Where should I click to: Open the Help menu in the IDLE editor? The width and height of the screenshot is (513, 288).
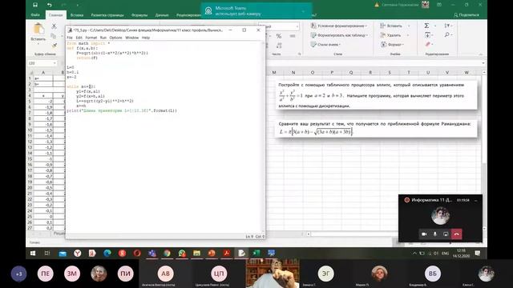(146, 38)
